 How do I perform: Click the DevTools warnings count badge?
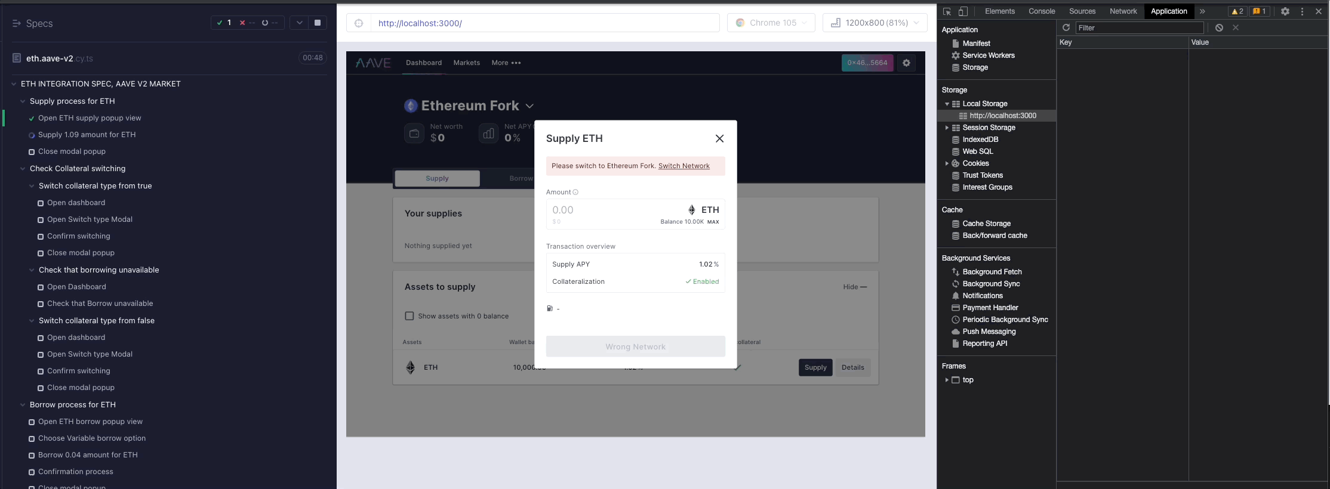click(x=1237, y=11)
